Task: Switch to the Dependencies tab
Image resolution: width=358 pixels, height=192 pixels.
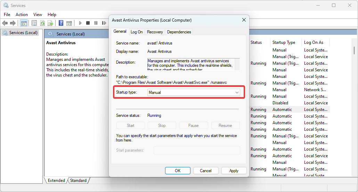Action: click(179, 32)
